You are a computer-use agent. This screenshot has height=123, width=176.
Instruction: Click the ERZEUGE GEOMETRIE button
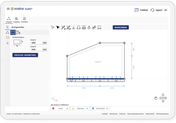click(25, 55)
